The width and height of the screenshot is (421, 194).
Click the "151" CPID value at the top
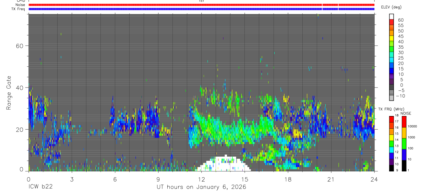click(x=202, y=1)
